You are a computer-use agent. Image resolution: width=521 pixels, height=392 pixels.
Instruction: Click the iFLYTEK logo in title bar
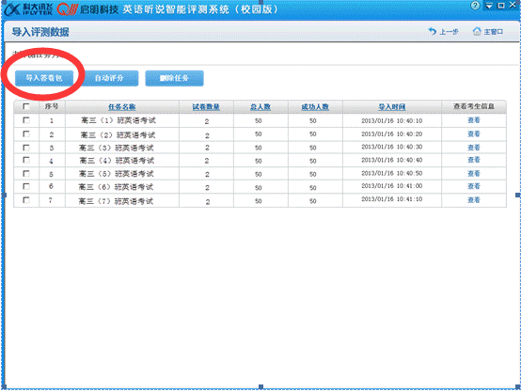tap(28, 9)
